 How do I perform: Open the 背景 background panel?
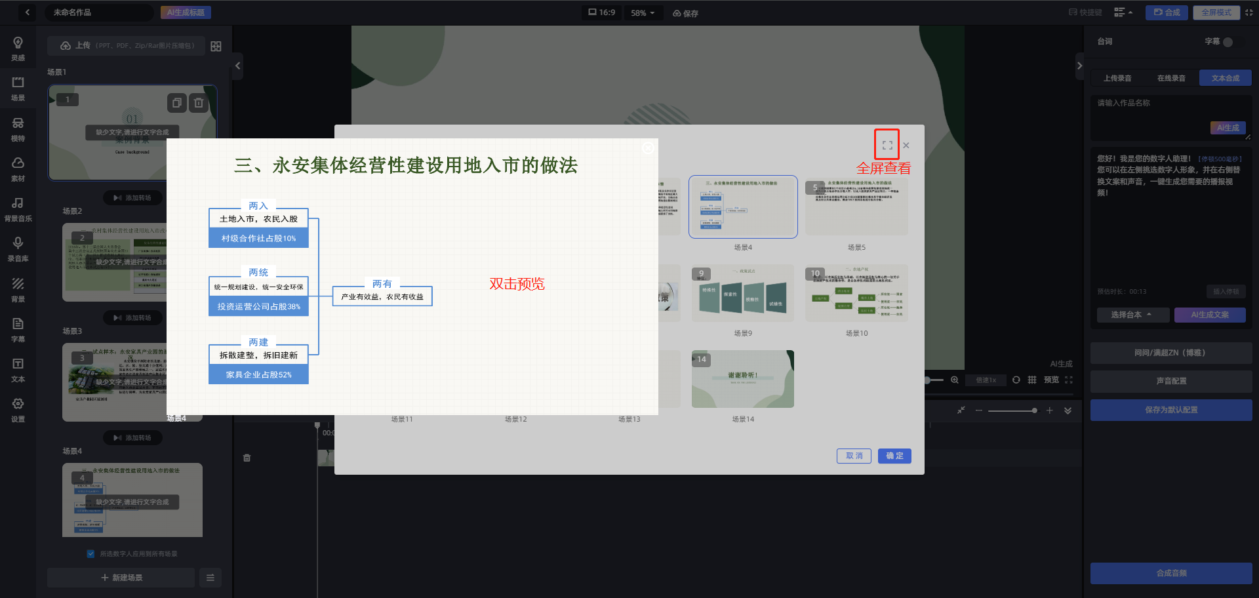(x=18, y=290)
